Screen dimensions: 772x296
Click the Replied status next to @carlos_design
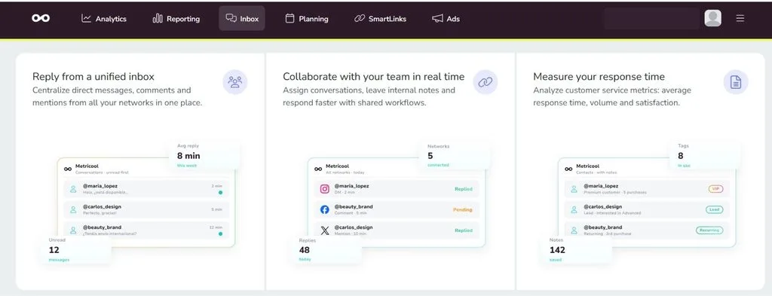point(464,230)
